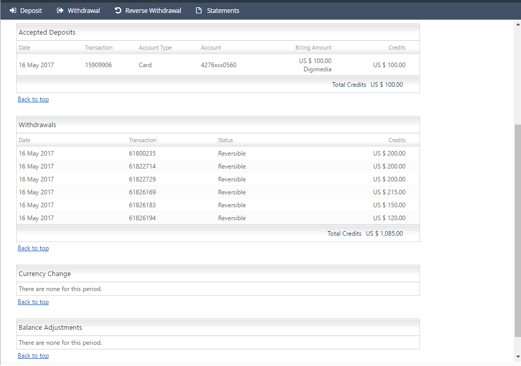The image size is (521, 366).
Task: Select Reverse Withdrawal in top bar
Action: coord(153,10)
